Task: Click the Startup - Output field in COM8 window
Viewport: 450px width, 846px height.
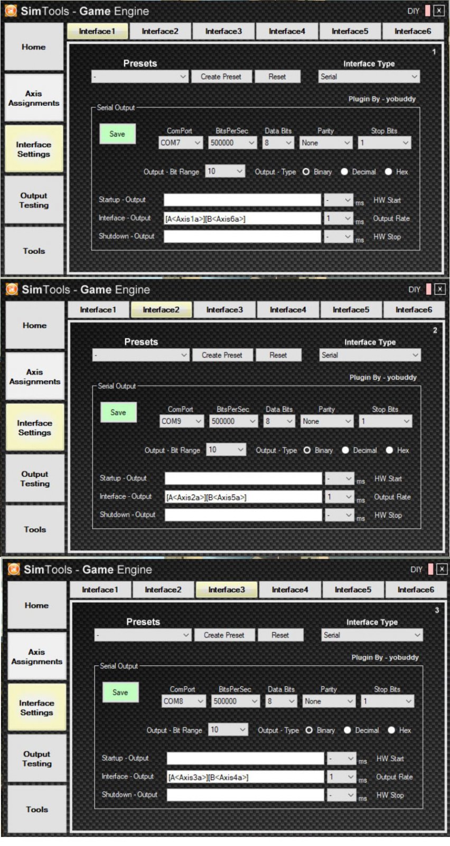Action: pyautogui.click(x=246, y=758)
